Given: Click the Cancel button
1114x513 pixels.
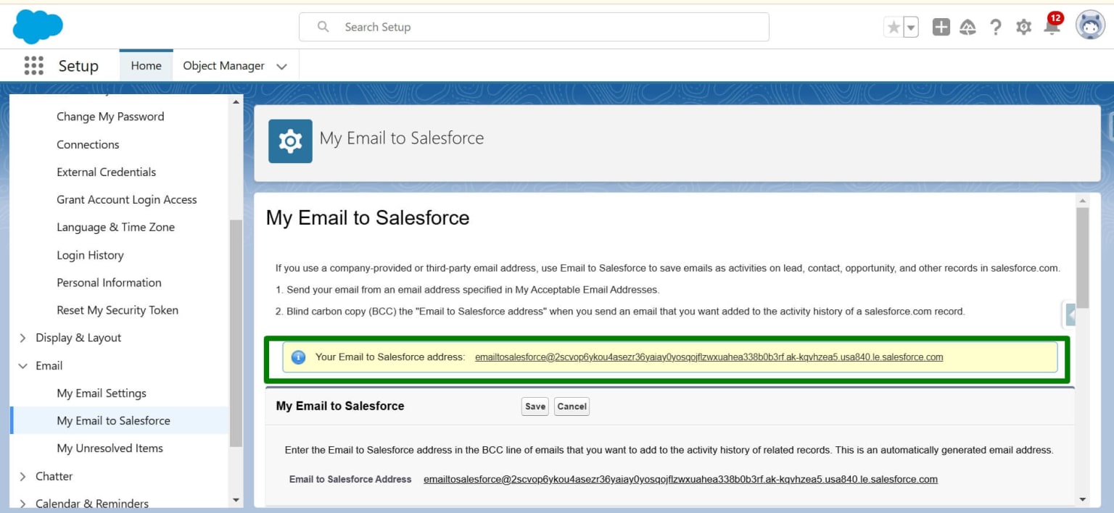Looking at the screenshot, I should tap(572, 406).
